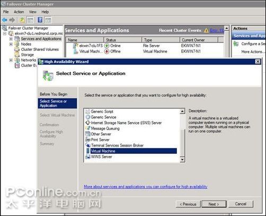Click the Storage tree icon
Screen dimensions: 266x216
pos(17,55)
